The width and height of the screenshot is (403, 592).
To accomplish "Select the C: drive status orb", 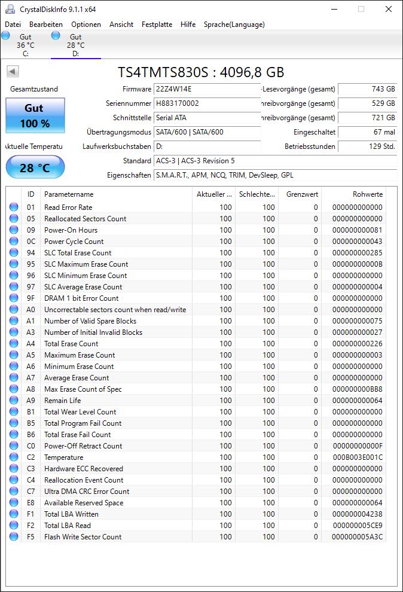I will (5, 35).
